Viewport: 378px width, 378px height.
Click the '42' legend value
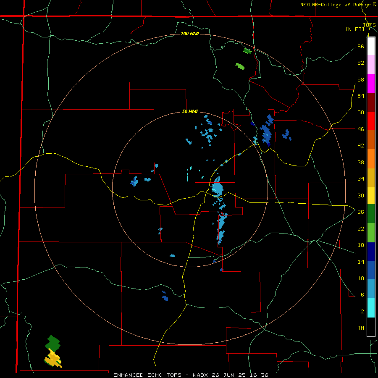(361, 146)
